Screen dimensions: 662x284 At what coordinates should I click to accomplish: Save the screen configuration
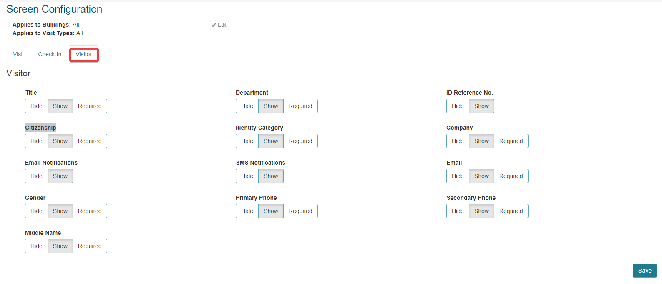tap(645, 271)
